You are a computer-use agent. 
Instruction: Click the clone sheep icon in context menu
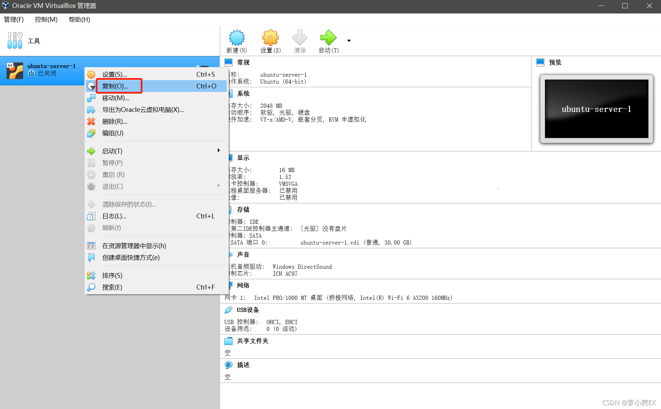[91, 86]
